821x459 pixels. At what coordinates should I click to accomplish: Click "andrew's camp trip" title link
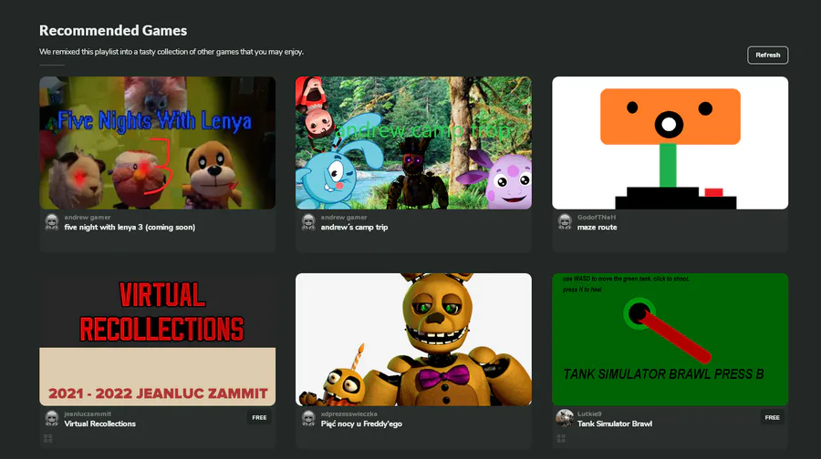click(355, 228)
